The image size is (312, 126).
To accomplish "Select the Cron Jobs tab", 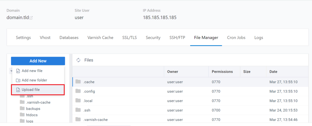I will point(236,38).
